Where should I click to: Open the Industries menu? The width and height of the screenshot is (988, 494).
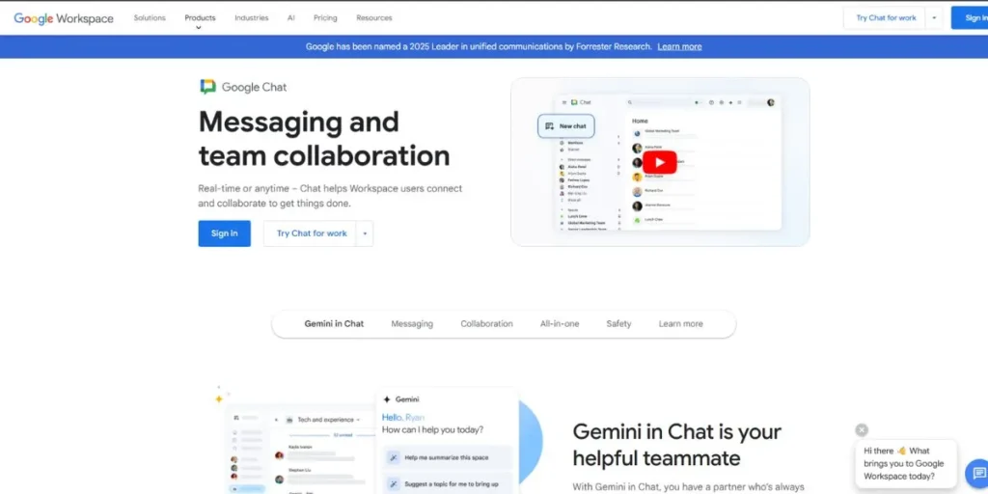click(252, 17)
